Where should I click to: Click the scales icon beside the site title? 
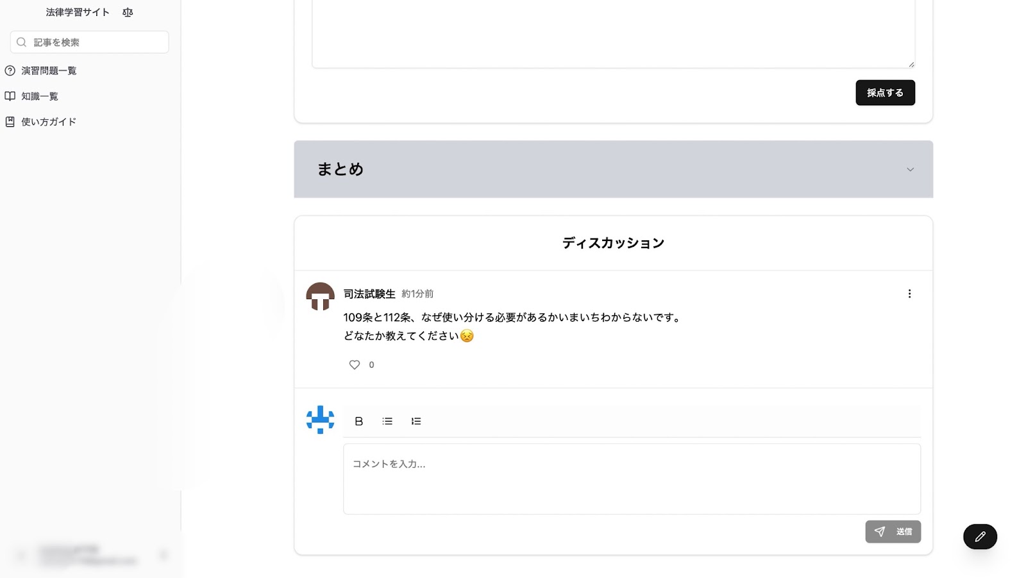click(128, 12)
